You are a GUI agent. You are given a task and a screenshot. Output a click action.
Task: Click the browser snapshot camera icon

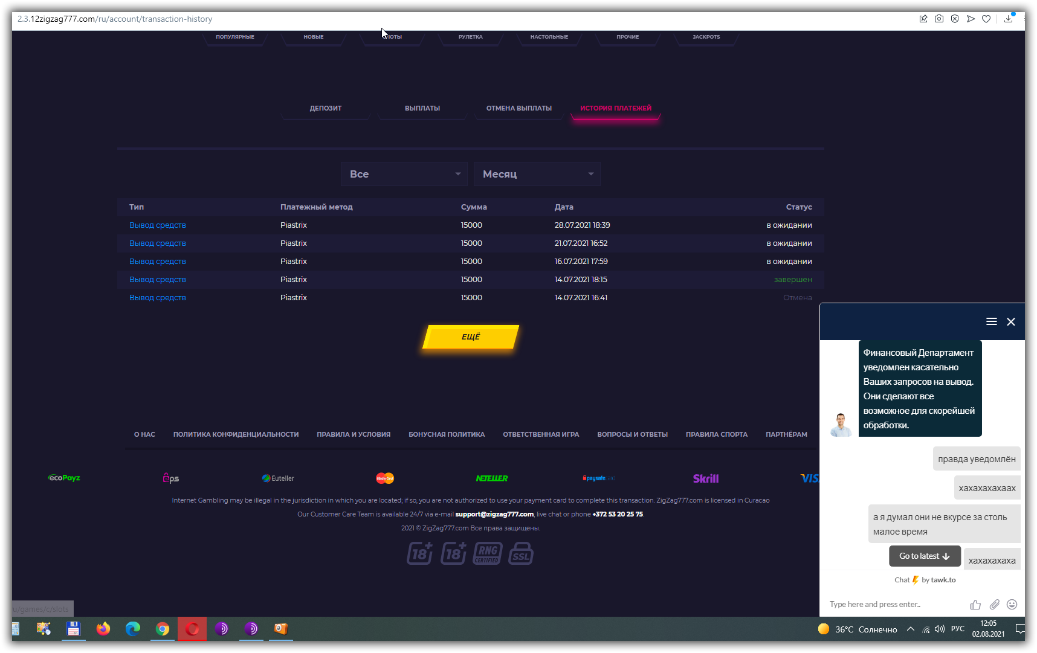939,19
